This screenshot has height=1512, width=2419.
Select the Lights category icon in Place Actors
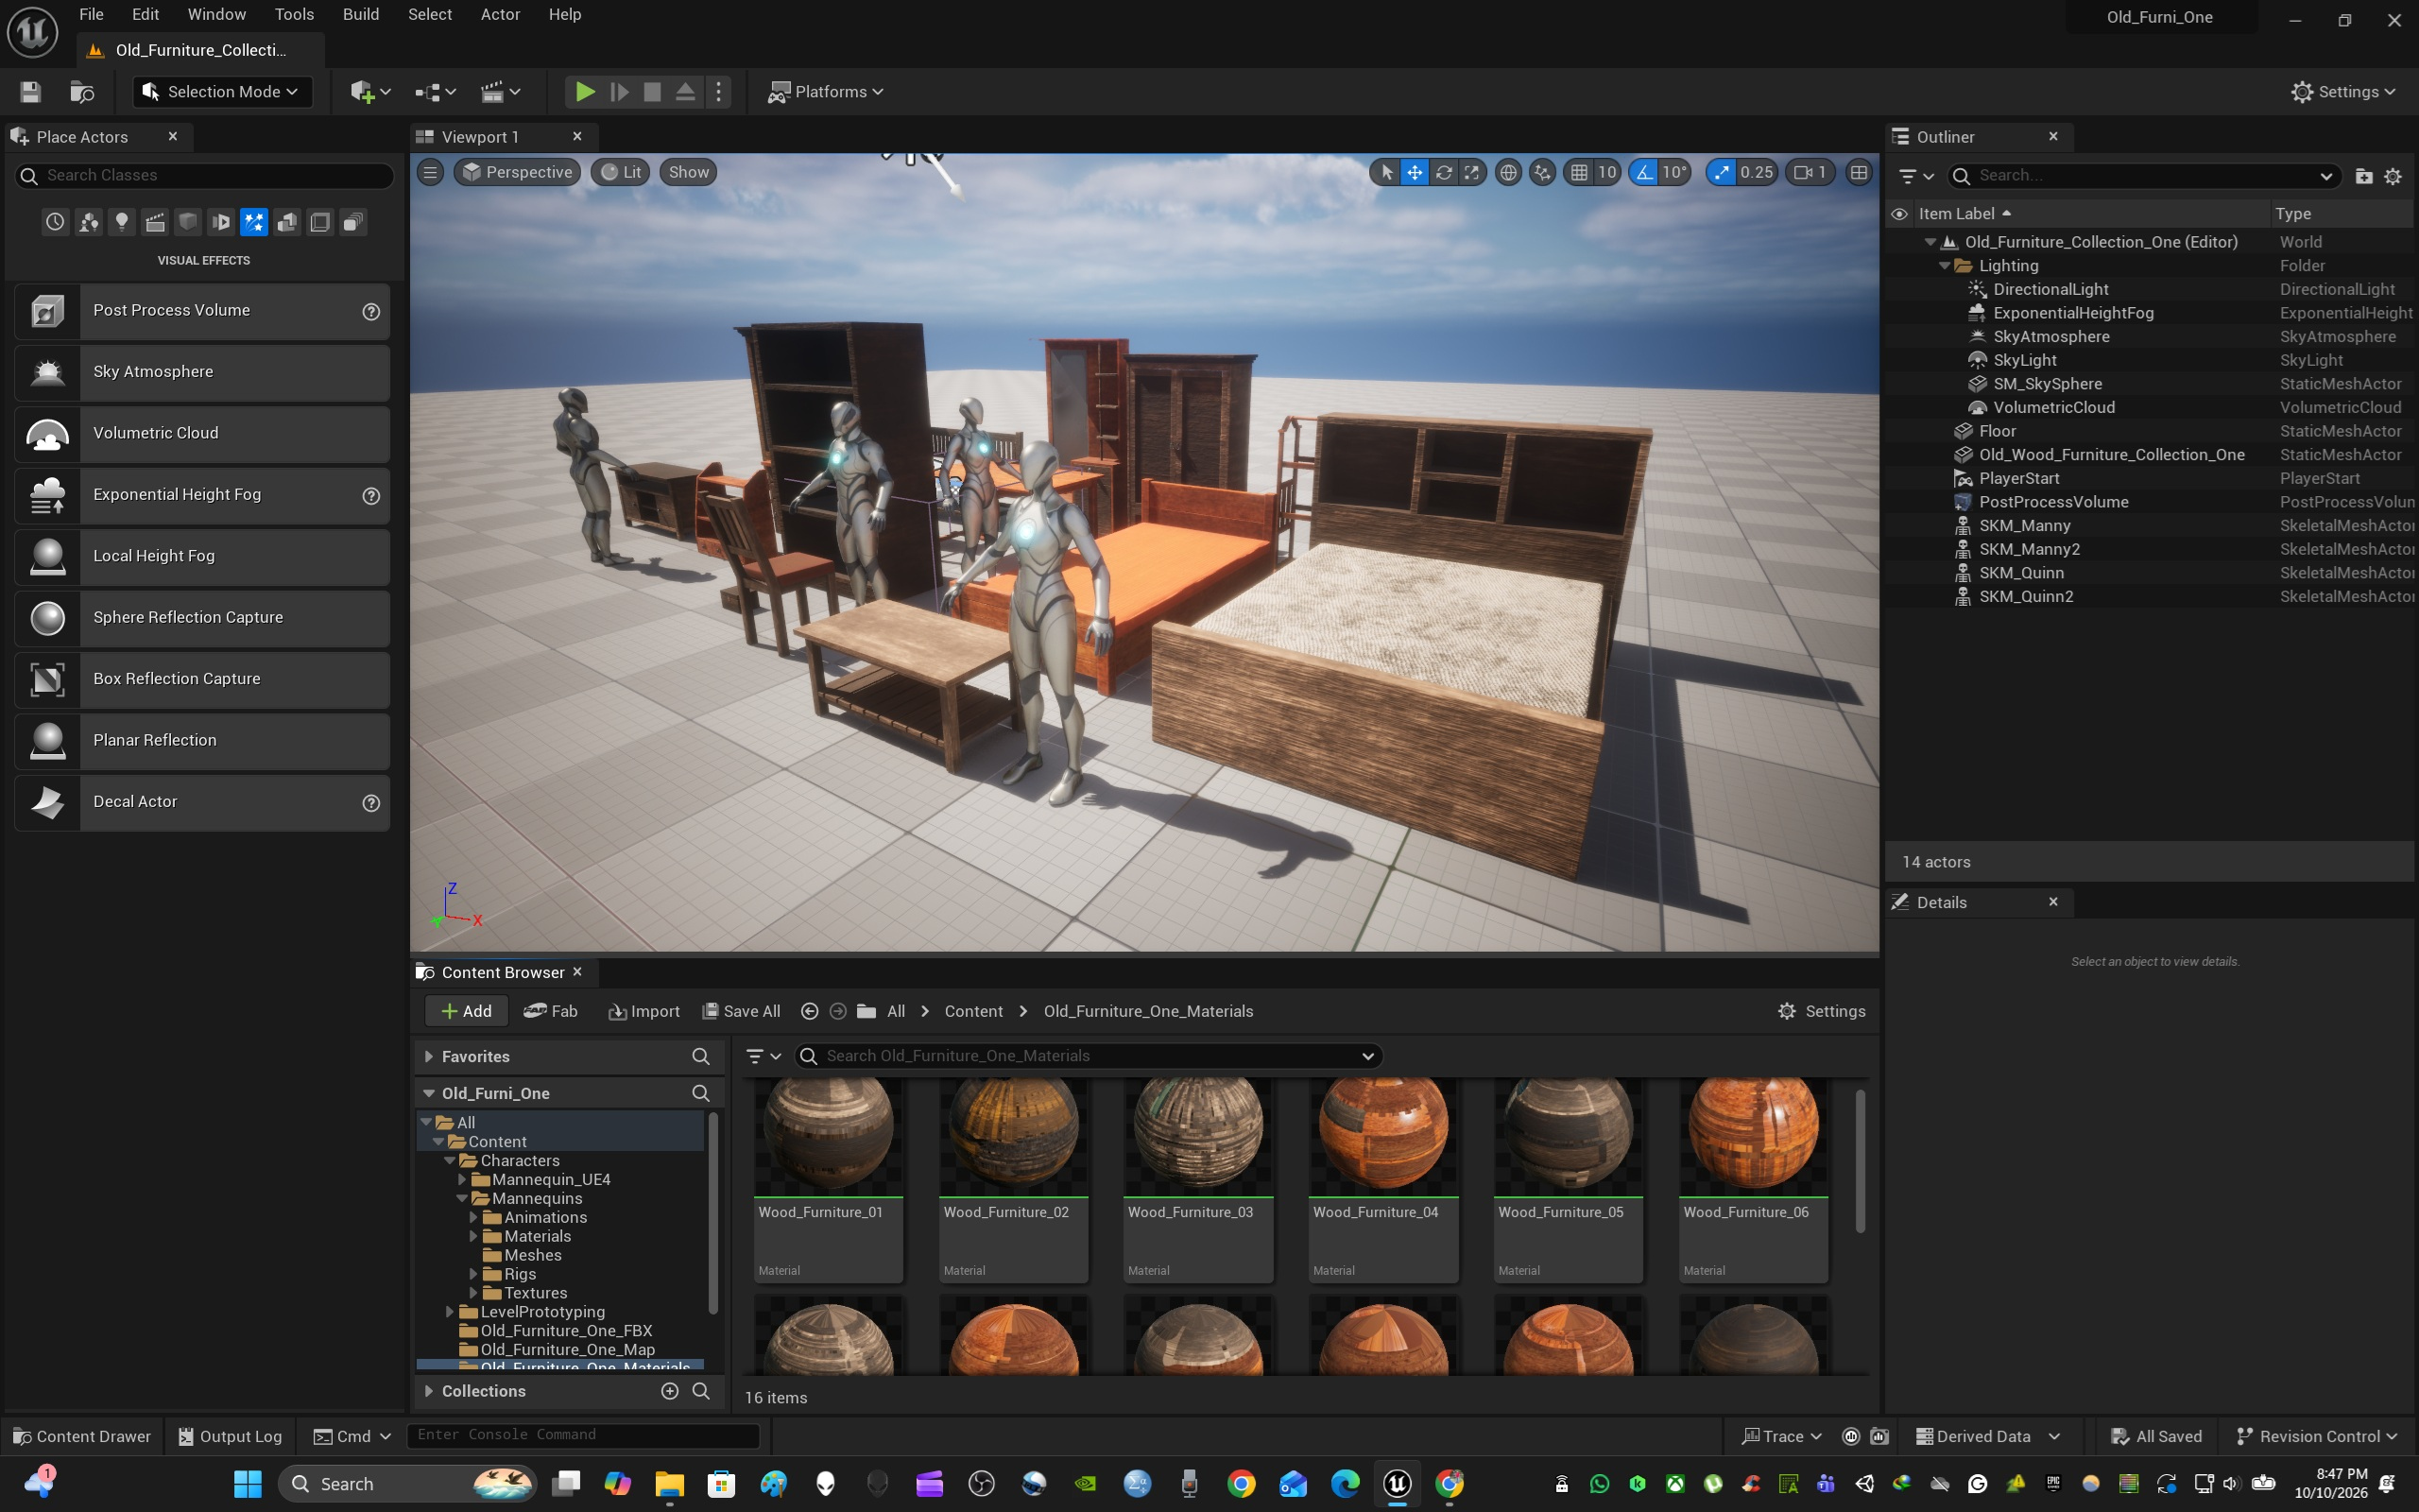click(121, 222)
